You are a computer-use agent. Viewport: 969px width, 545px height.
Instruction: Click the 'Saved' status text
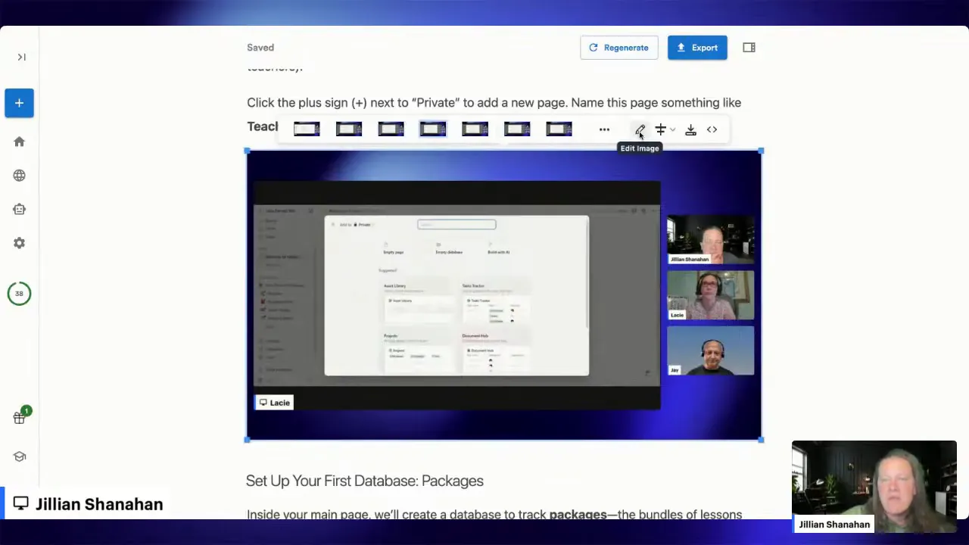260,48
